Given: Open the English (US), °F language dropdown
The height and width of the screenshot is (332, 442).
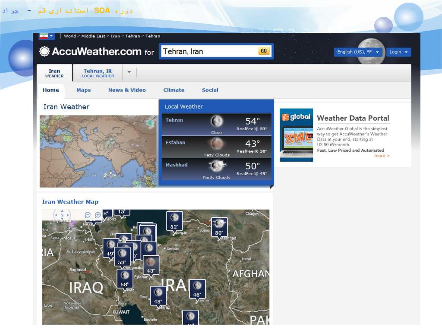Looking at the screenshot, I should point(358,52).
